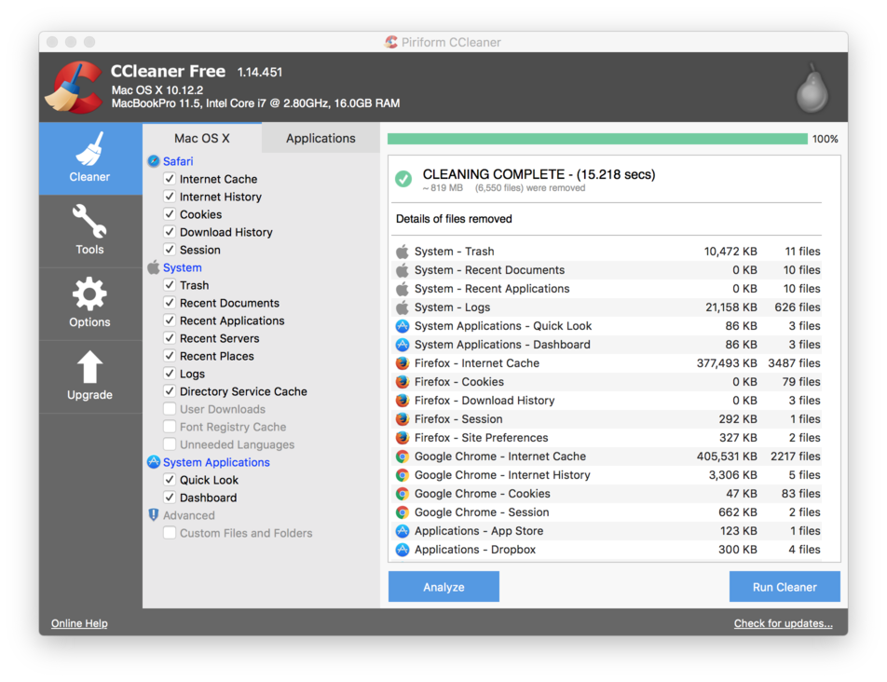
Task: Select the "System - Recent Applications" result row
Action: click(607, 289)
